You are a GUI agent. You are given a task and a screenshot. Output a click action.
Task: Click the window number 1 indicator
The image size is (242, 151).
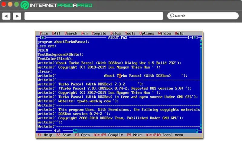pyautogui.click(x=188, y=37)
